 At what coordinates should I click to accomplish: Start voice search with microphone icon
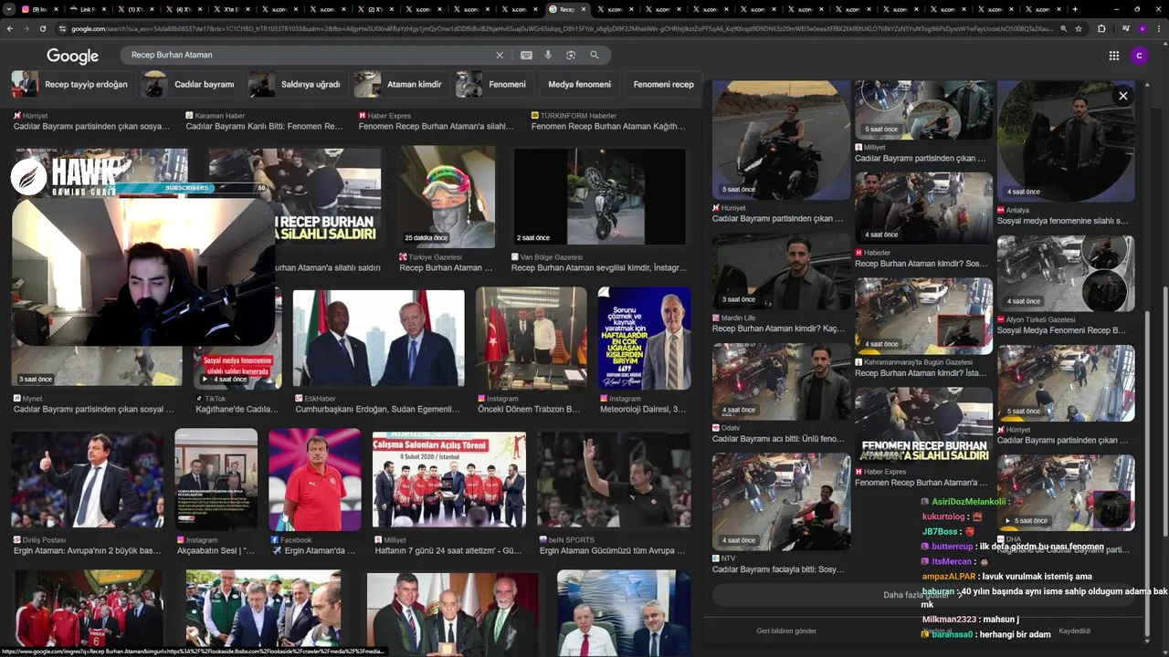pyautogui.click(x=548, y=55)
